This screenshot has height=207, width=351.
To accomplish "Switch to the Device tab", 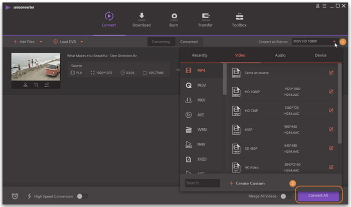I will [320, 55].
